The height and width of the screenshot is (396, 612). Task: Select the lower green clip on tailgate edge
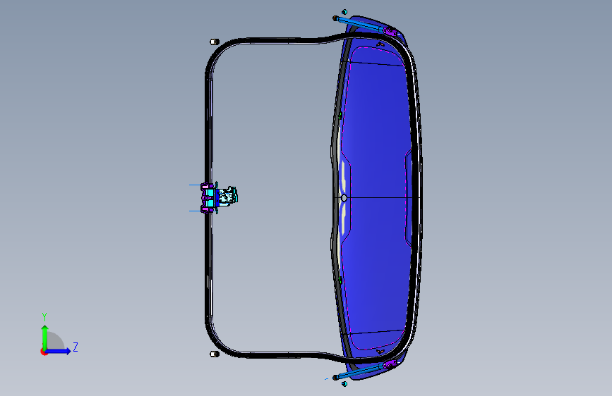(x=340, y=280)
